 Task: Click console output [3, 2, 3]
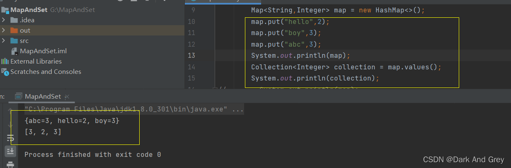coord(43,132)
